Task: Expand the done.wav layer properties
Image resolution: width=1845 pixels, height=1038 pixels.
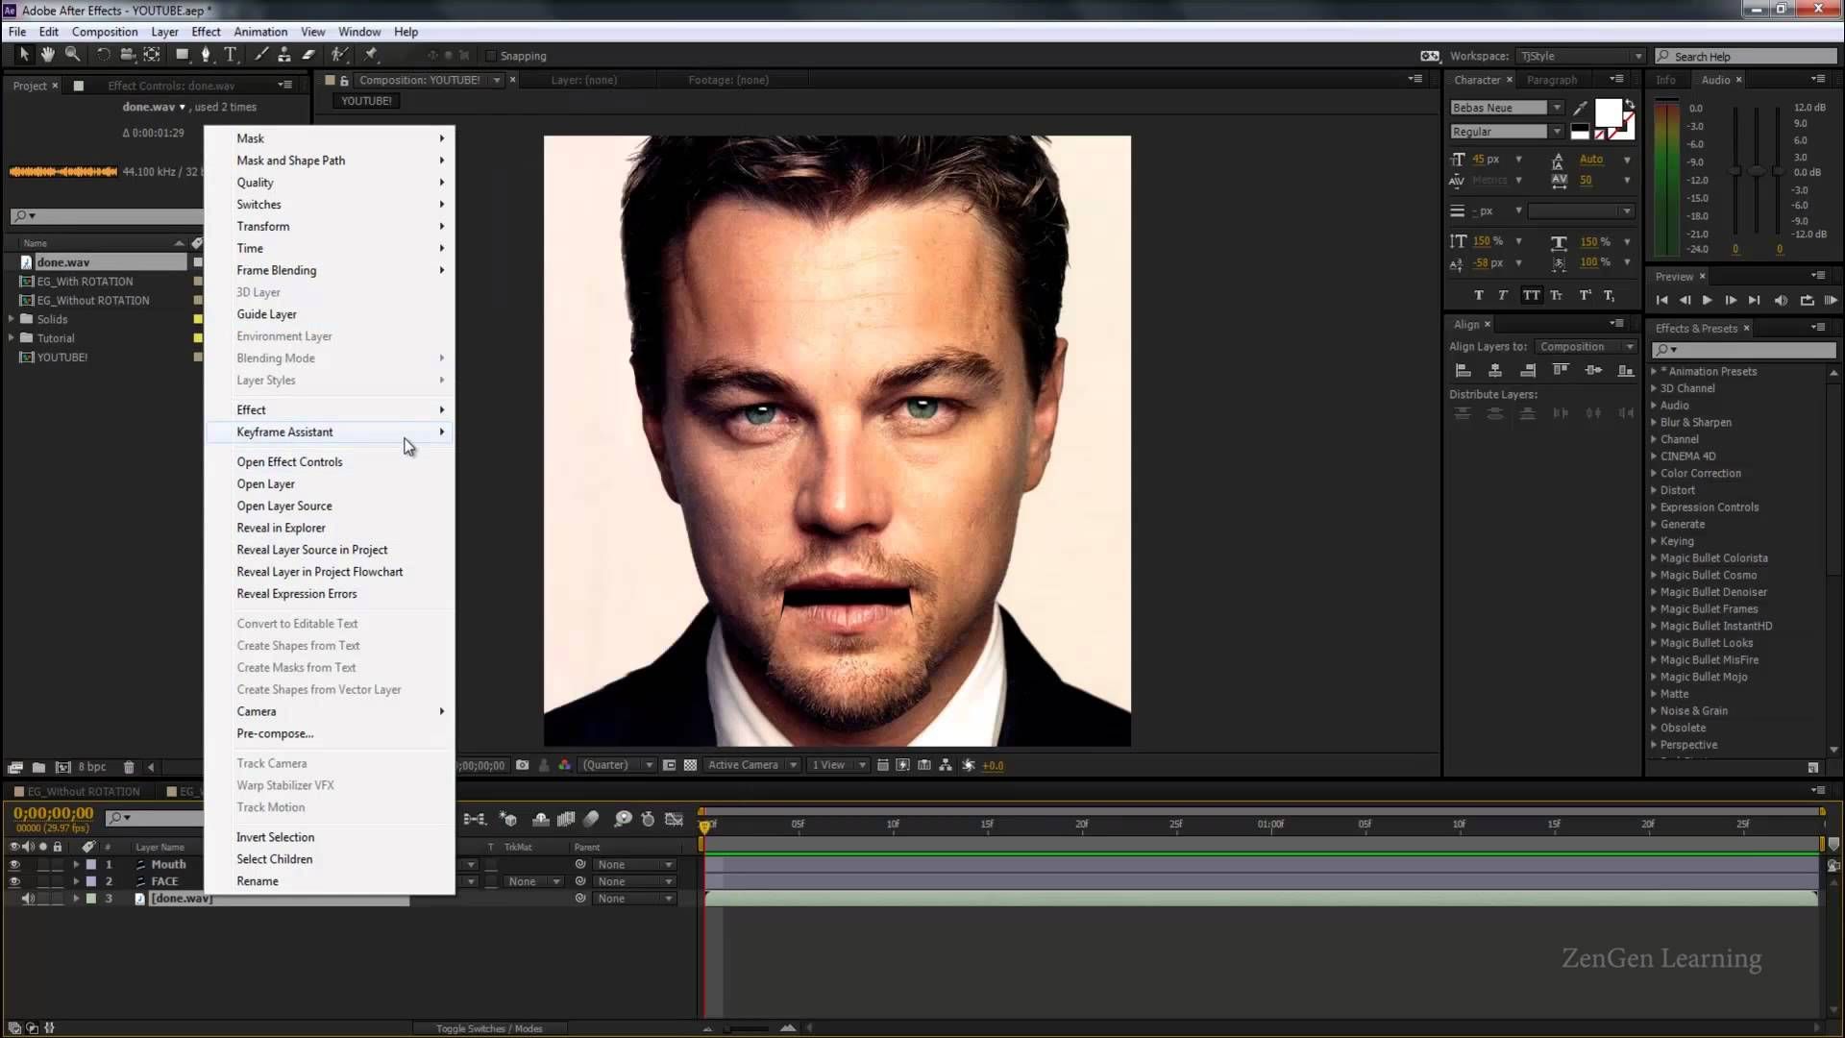Action: (x=76, y=899)
